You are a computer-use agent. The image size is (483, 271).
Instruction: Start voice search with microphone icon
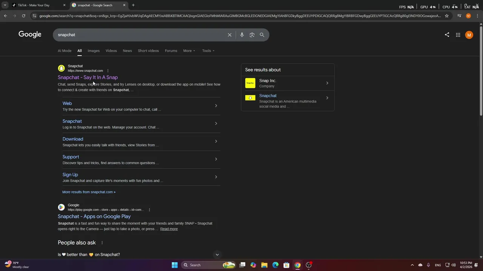coord(242,35)
